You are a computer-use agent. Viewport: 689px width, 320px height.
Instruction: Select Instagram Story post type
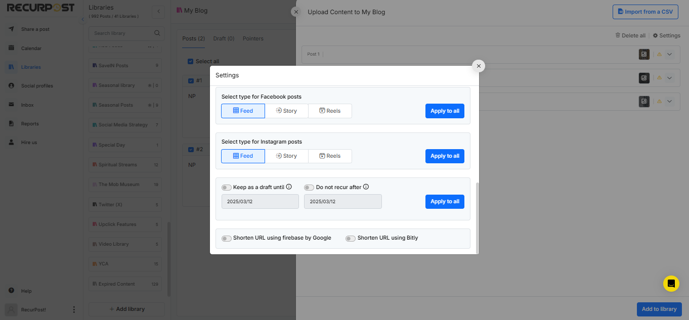[286, 156]
